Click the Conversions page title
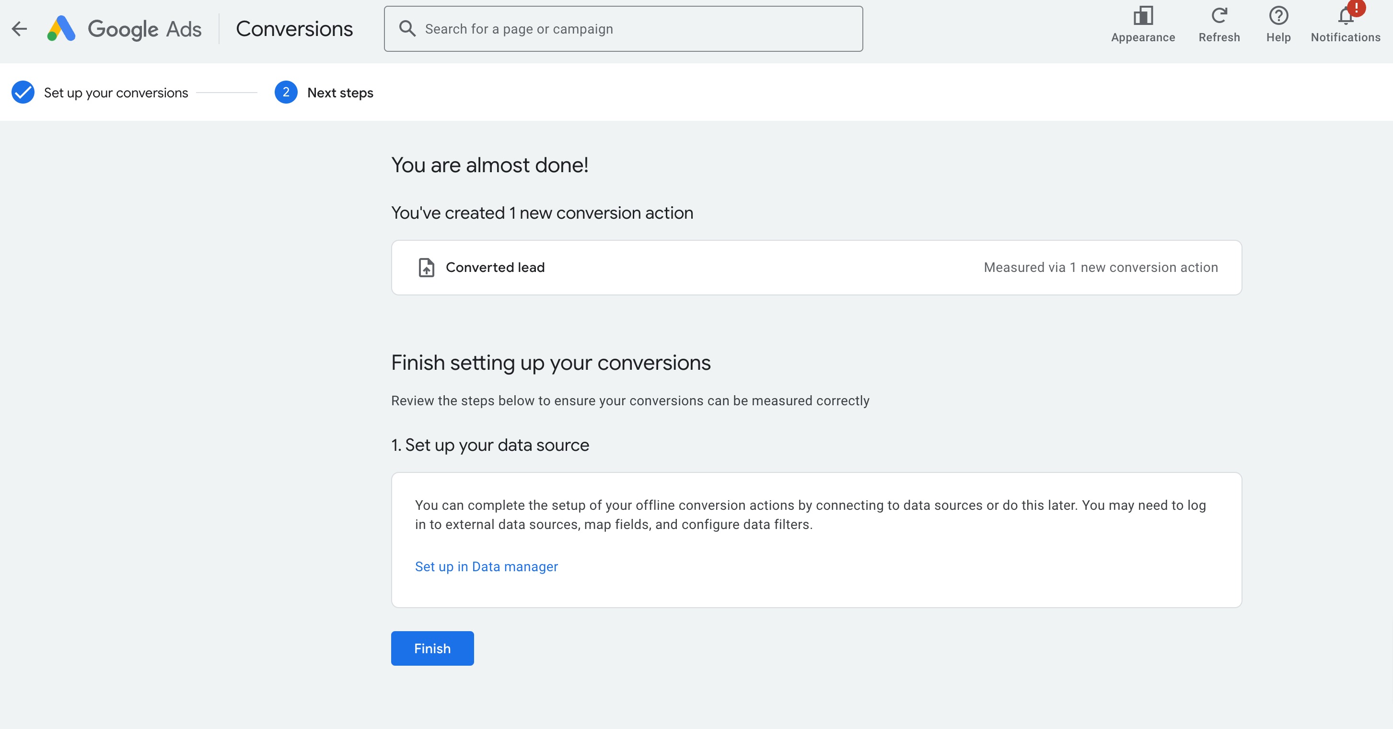Screen dimensions: 1393x729 tap(294, 29)
